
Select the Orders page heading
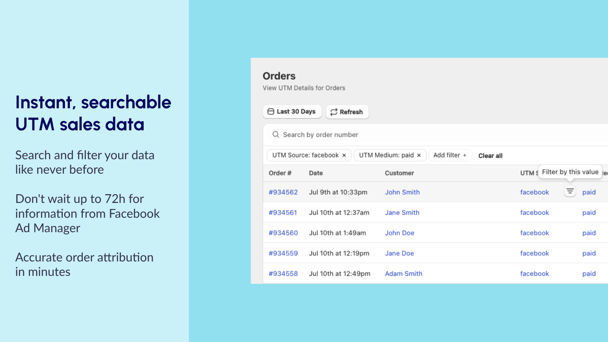[x=279, y=76]
